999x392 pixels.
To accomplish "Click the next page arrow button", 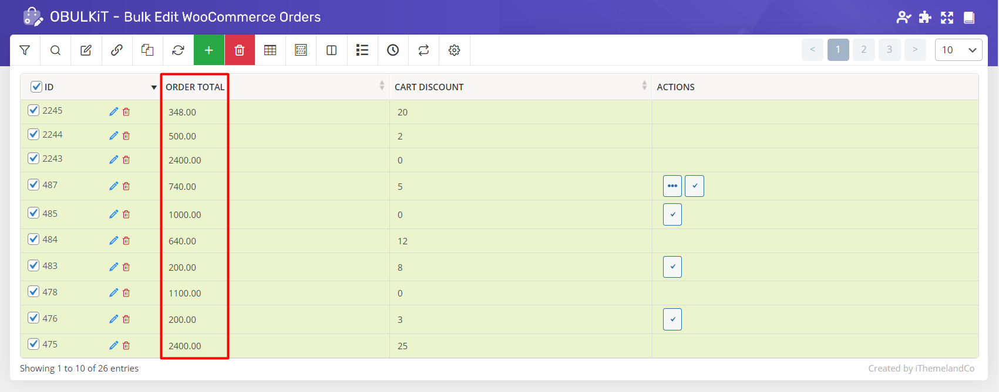I will pyautogui.click(x=915, y=50).
